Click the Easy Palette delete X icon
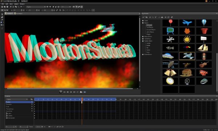 [x=156, y=17]
